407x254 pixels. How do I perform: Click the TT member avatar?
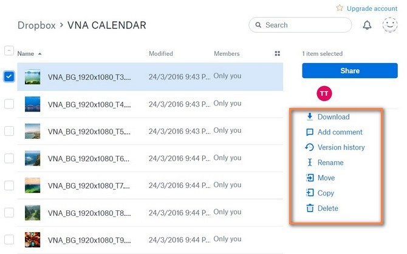pyautogui.click(x=324, y=93)
